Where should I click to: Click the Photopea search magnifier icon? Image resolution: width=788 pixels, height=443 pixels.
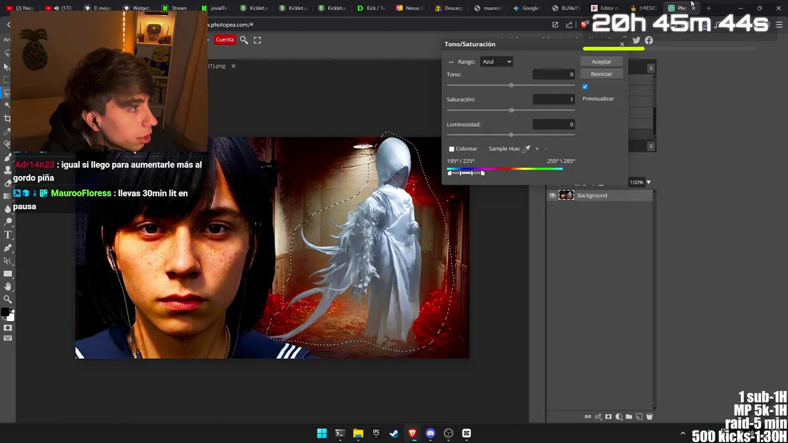point(244,40)
